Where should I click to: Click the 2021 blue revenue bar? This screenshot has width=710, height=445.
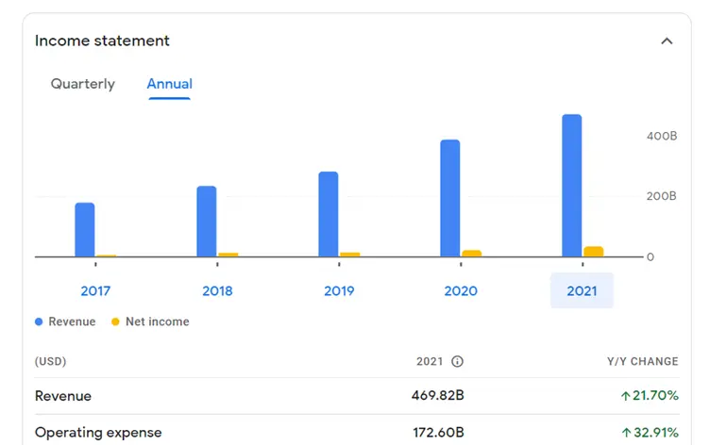(x=571, y=185)
